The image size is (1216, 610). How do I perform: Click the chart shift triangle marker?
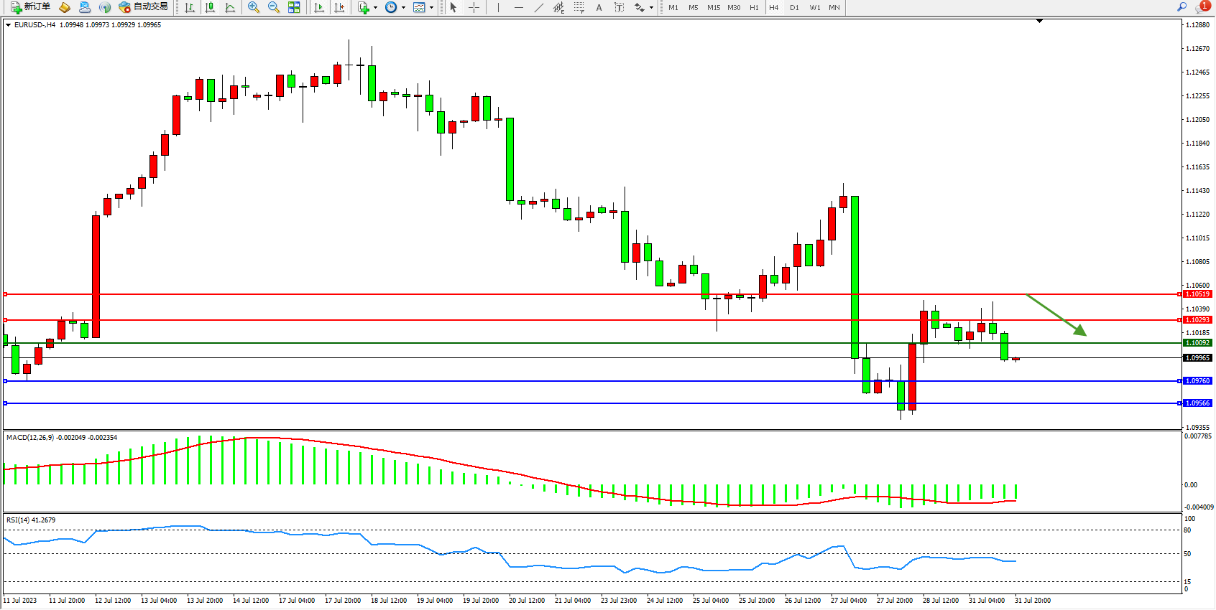(1039, 22)
